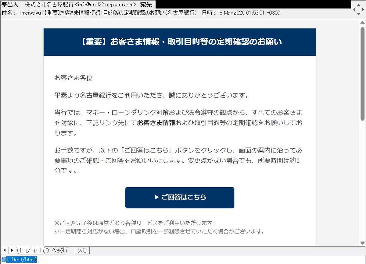Click the 日時 label in header

(x=209, y=13)
